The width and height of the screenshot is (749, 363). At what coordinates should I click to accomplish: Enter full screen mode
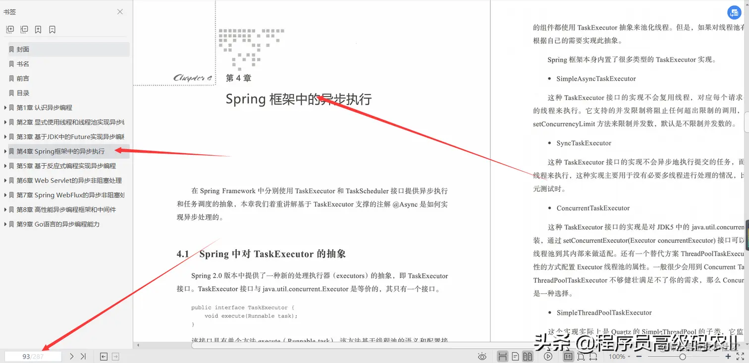741,357
